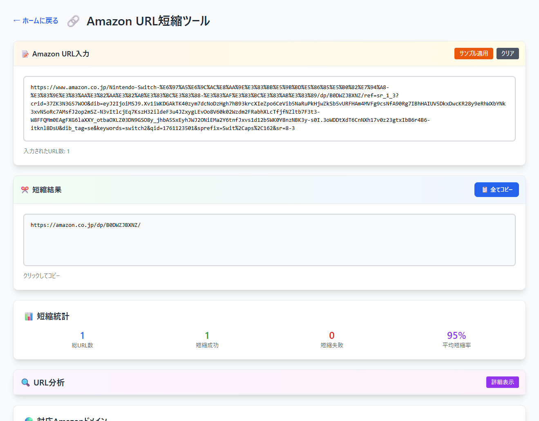
Task: Click the 総URL数 statistic value
Action: coord(83,336)
